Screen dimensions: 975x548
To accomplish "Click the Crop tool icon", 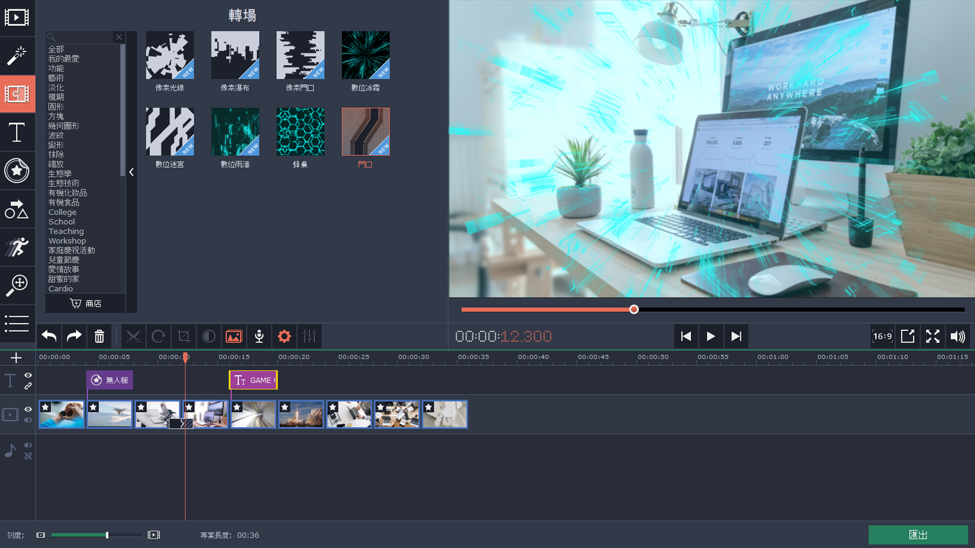I will [x=183, y=336].
